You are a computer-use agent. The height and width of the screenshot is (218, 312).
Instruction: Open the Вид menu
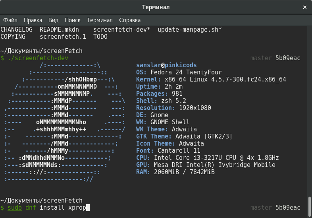click(53, 20)
